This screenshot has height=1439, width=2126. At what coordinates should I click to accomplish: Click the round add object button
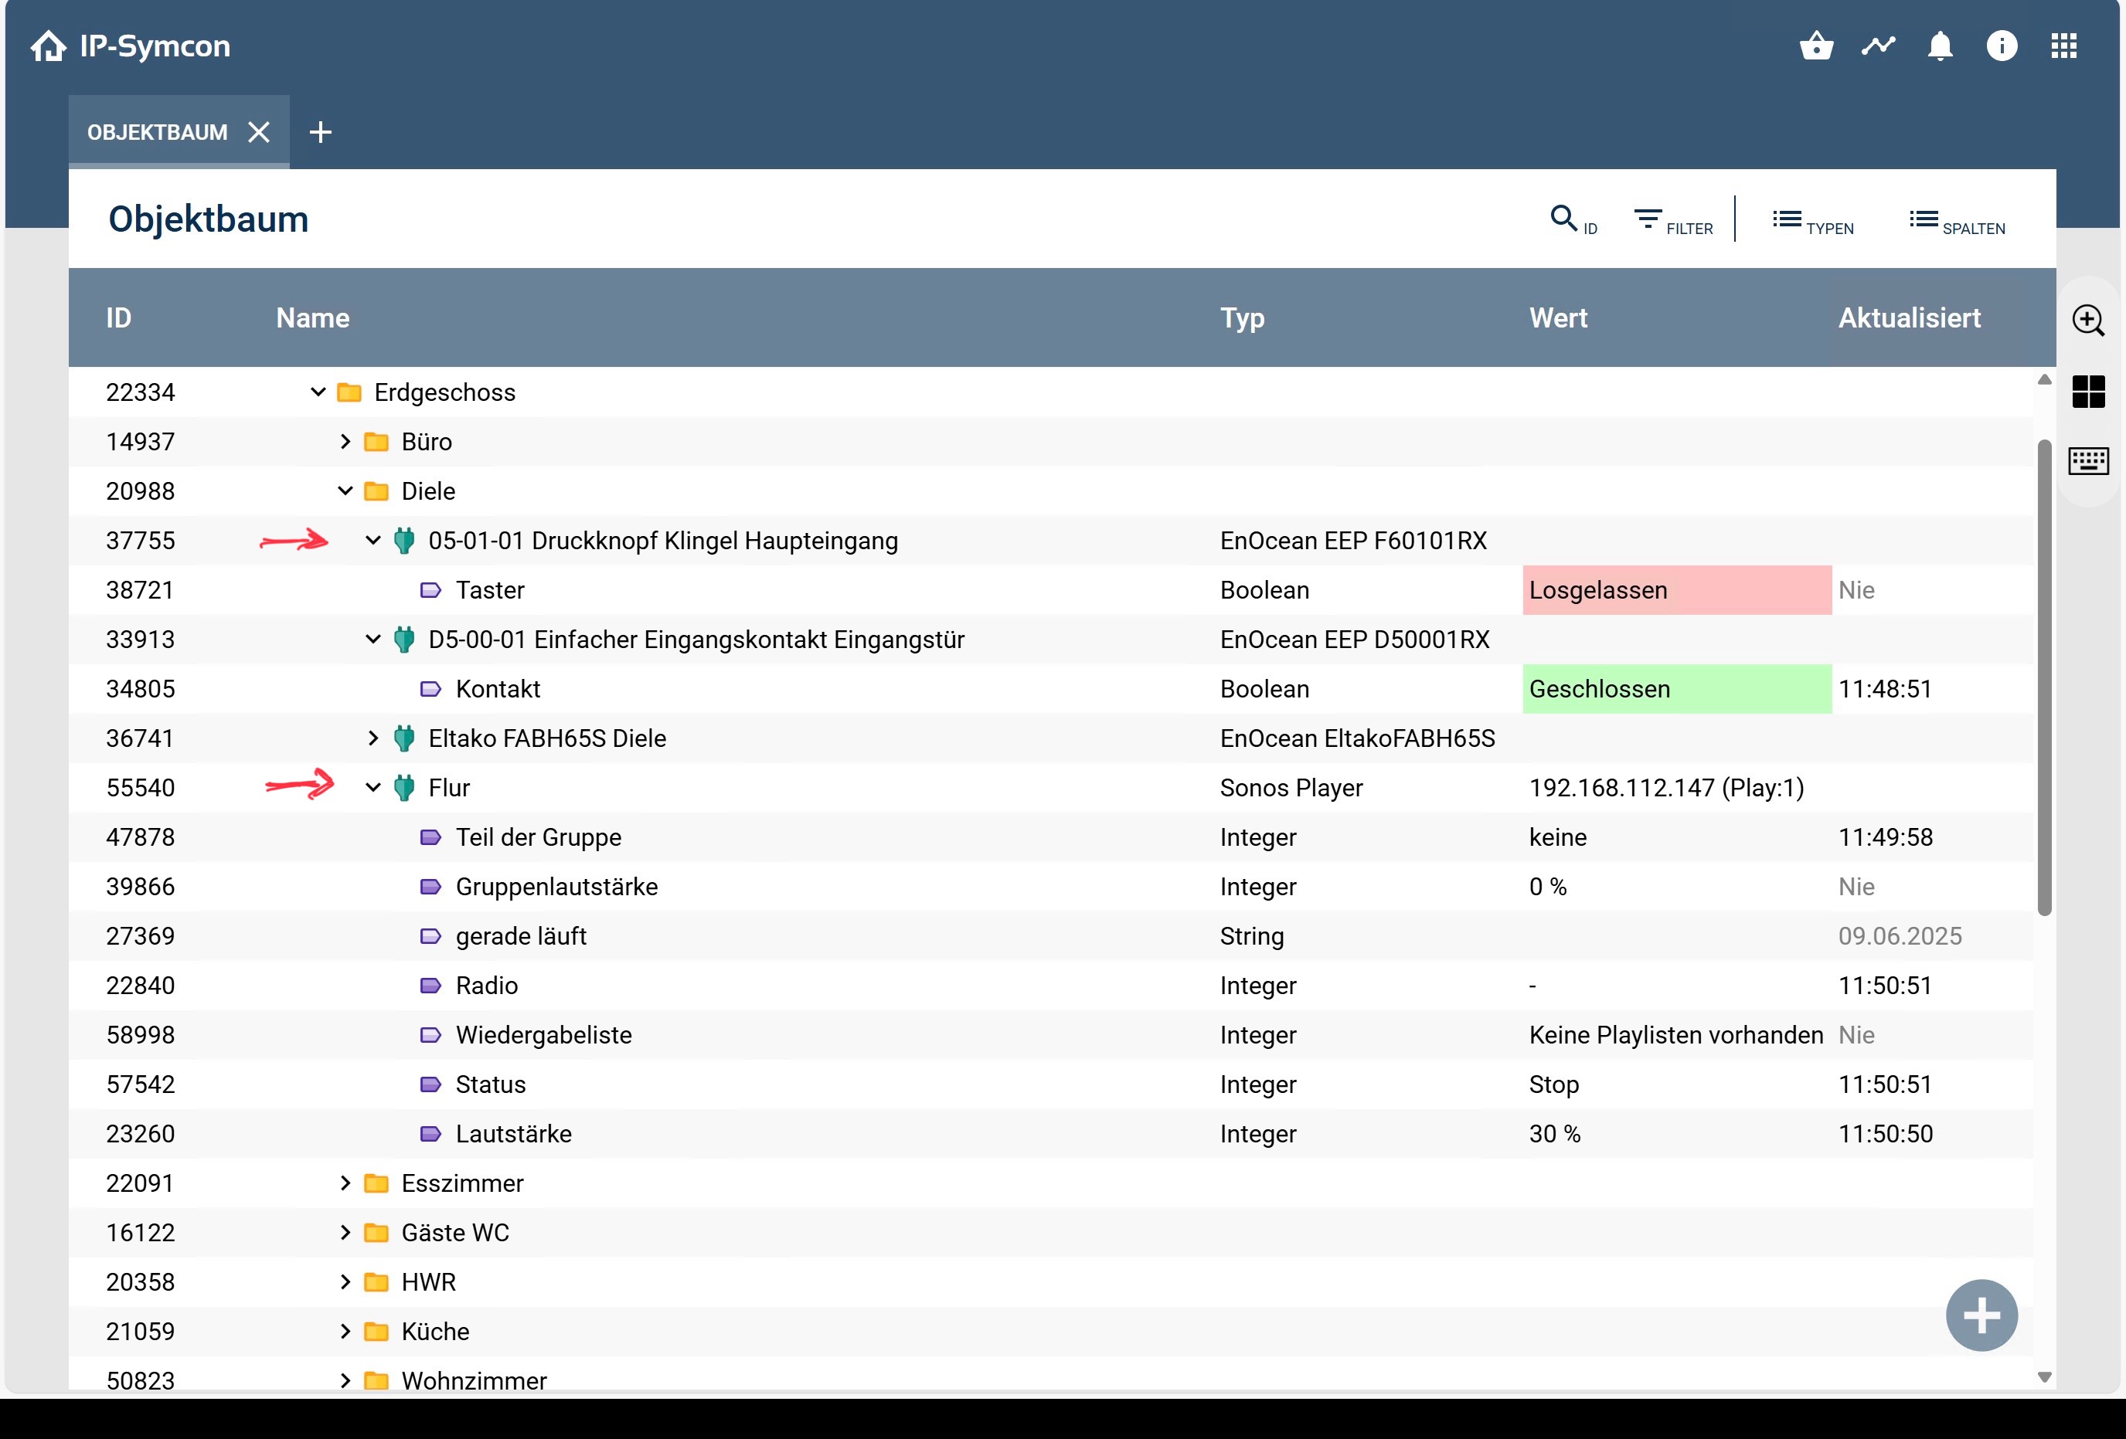coord(1981,1315)
